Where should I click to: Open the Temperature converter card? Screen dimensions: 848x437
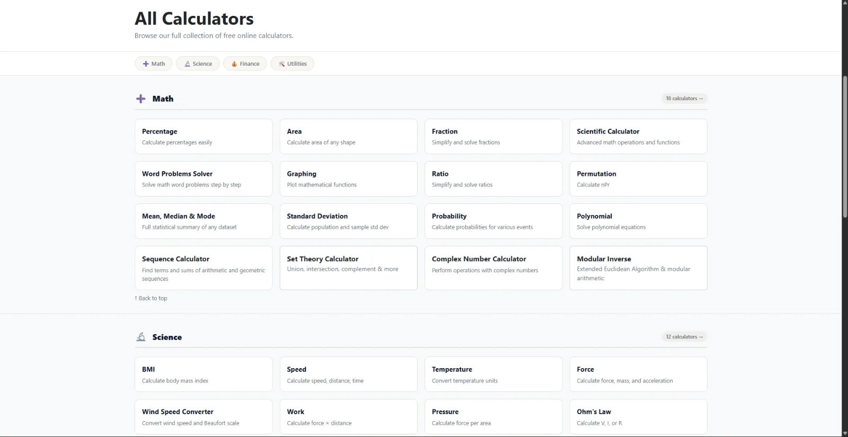click(x=493, y=374)
